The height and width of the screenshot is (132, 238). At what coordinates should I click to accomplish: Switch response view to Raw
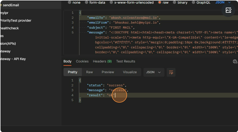click(89, 72)
